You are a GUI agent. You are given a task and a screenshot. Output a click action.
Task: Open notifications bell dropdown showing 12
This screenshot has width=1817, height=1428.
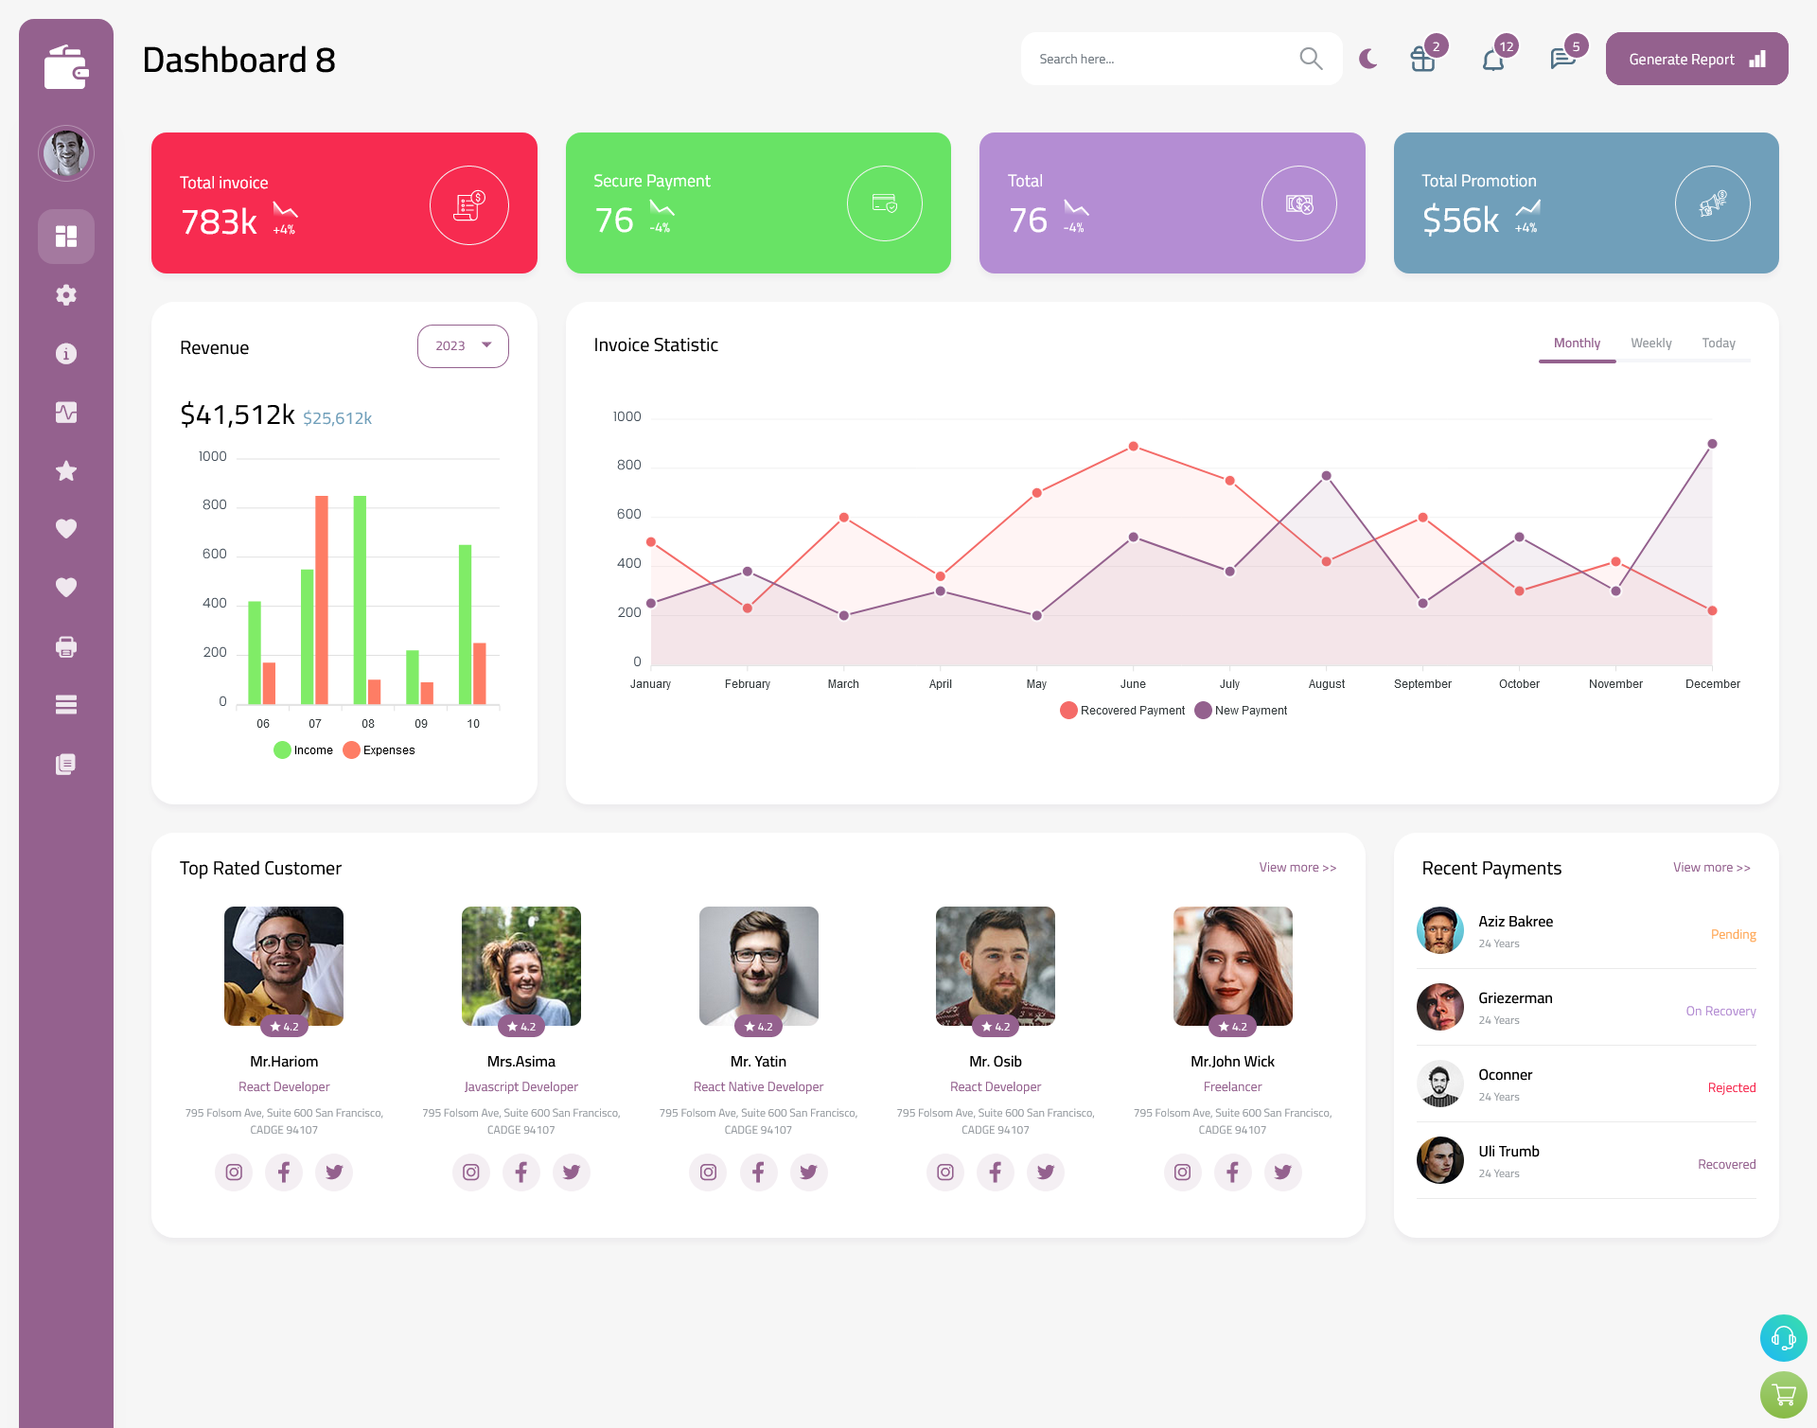click(1494, 59)
